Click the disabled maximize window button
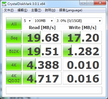The image size is (108, 99). 90,3
